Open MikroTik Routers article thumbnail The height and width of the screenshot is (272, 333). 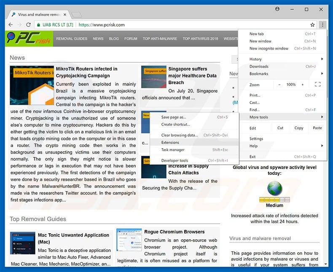[x=32, y=85]
